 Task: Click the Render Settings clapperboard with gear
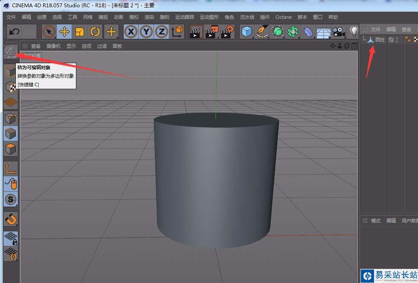click(227, 32)
